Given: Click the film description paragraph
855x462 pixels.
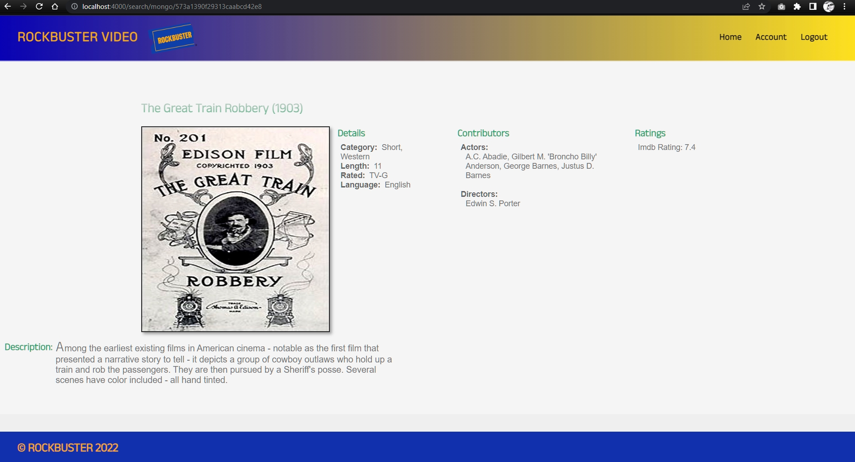Looking at the screenshot, I should [223, 363].
